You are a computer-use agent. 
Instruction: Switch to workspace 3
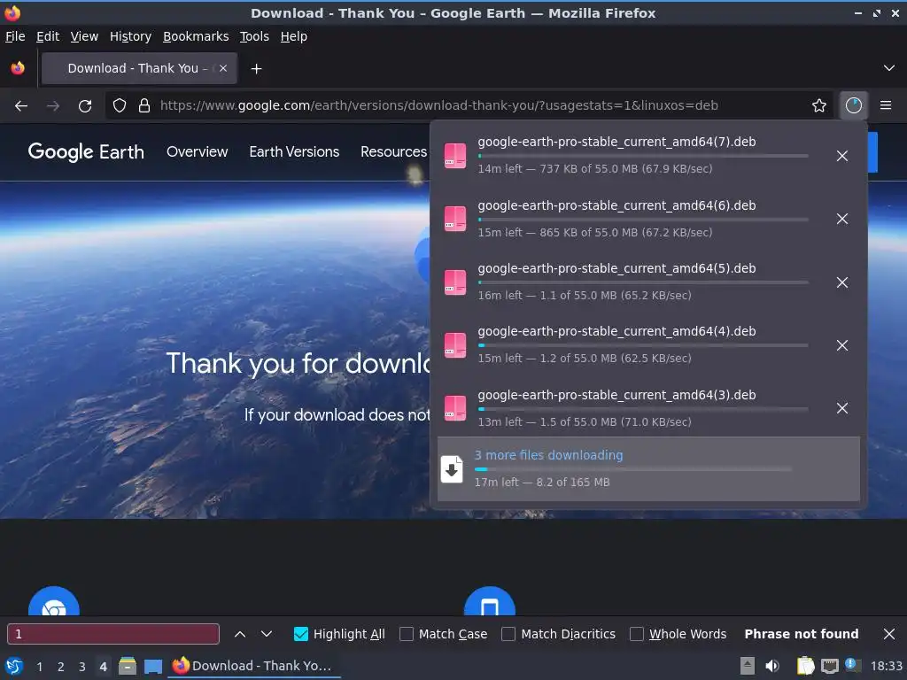(x=82, y=667)
